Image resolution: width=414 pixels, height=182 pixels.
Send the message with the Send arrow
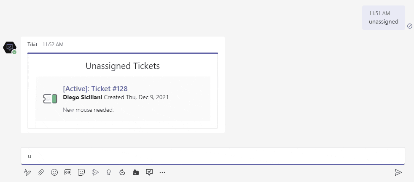398,172
